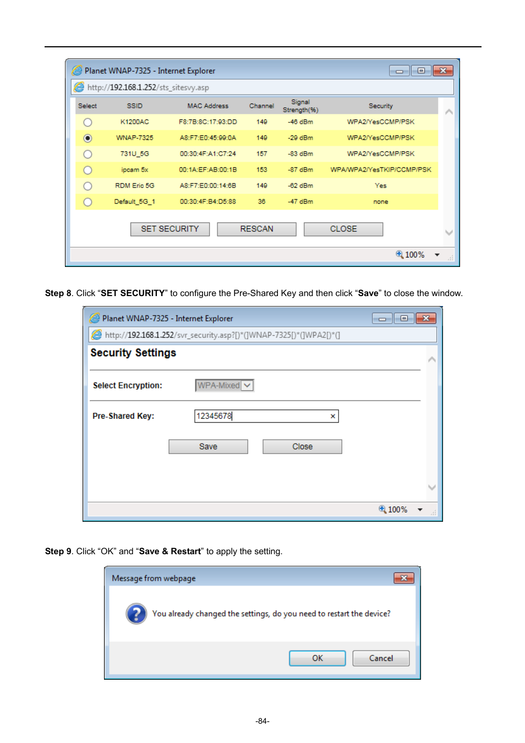Open zoom level dropdown in Security Settings window
Viewport: 525px width, 743px height.
[x=420, y=510]
